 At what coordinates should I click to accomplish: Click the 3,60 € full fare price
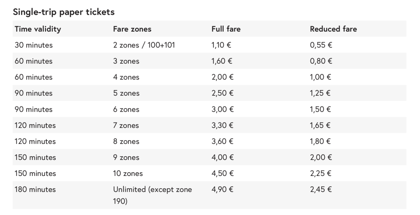pyautogui.click(x=222, y=141)
